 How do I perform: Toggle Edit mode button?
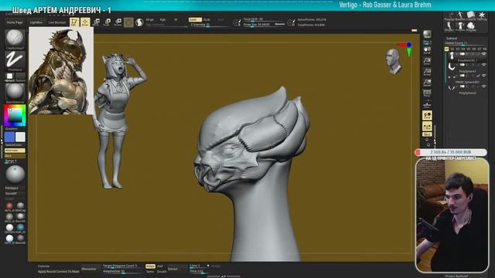point(74,22)
